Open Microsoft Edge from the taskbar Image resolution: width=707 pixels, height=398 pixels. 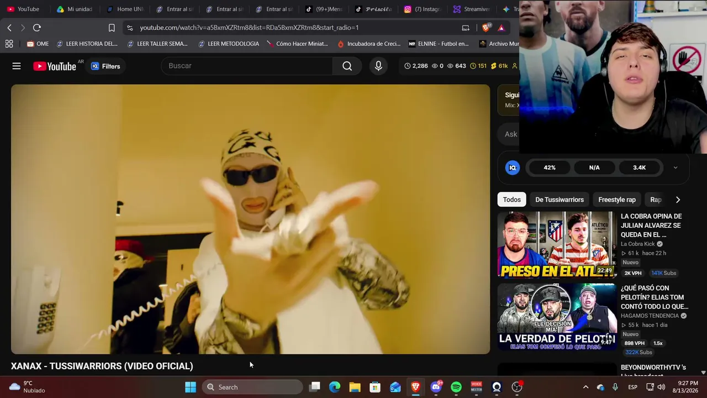(x=335, y=387)
